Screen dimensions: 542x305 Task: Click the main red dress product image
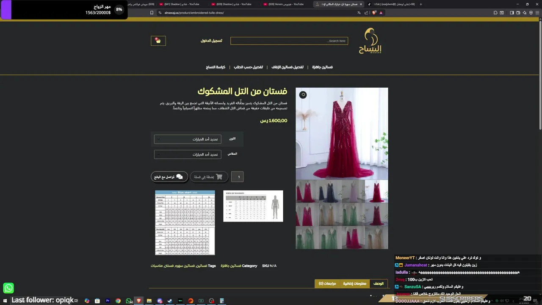tap(342, 133)
